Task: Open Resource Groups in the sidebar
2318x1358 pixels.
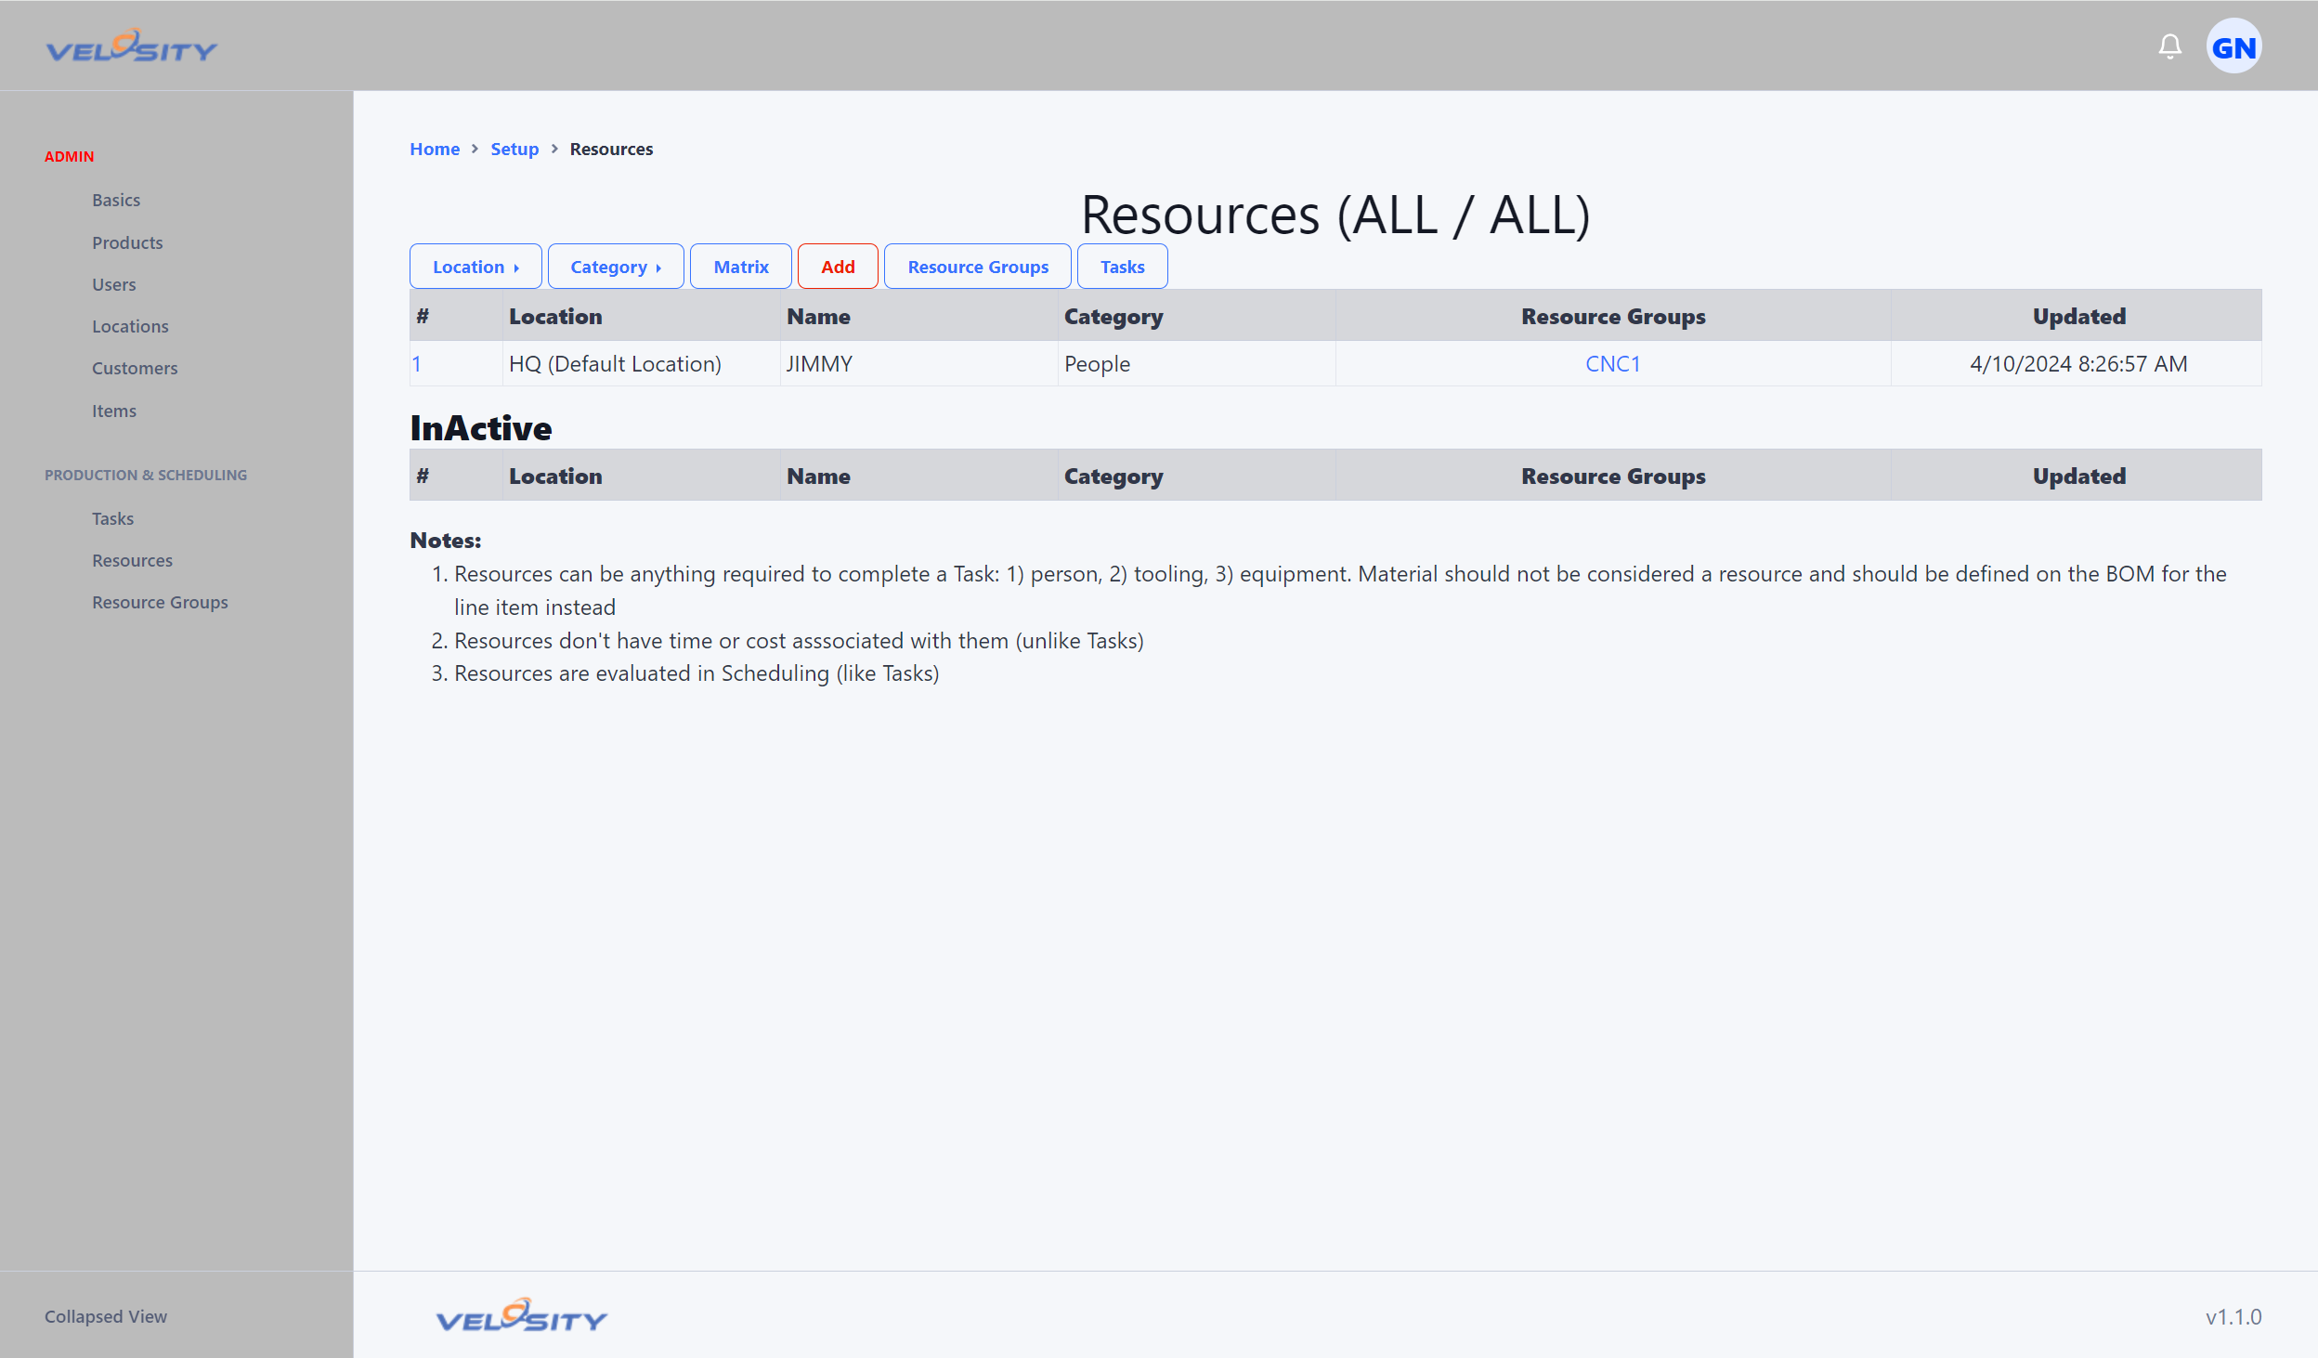Action: (x=160, y=602)
